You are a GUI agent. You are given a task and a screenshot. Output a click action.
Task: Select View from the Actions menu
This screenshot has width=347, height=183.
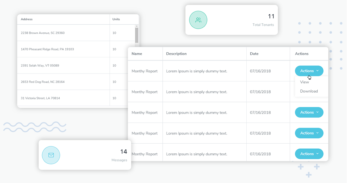click(x=304, y=82)
